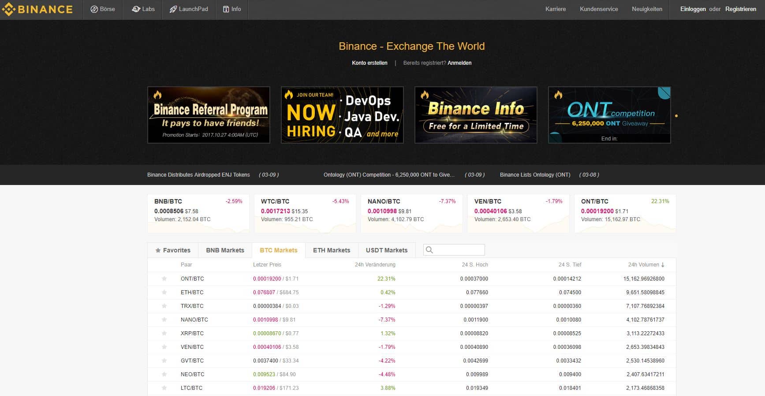Open the Binance Referral Program banner
Viewport: 765px width, 396px height.
(x=209, y=115)
